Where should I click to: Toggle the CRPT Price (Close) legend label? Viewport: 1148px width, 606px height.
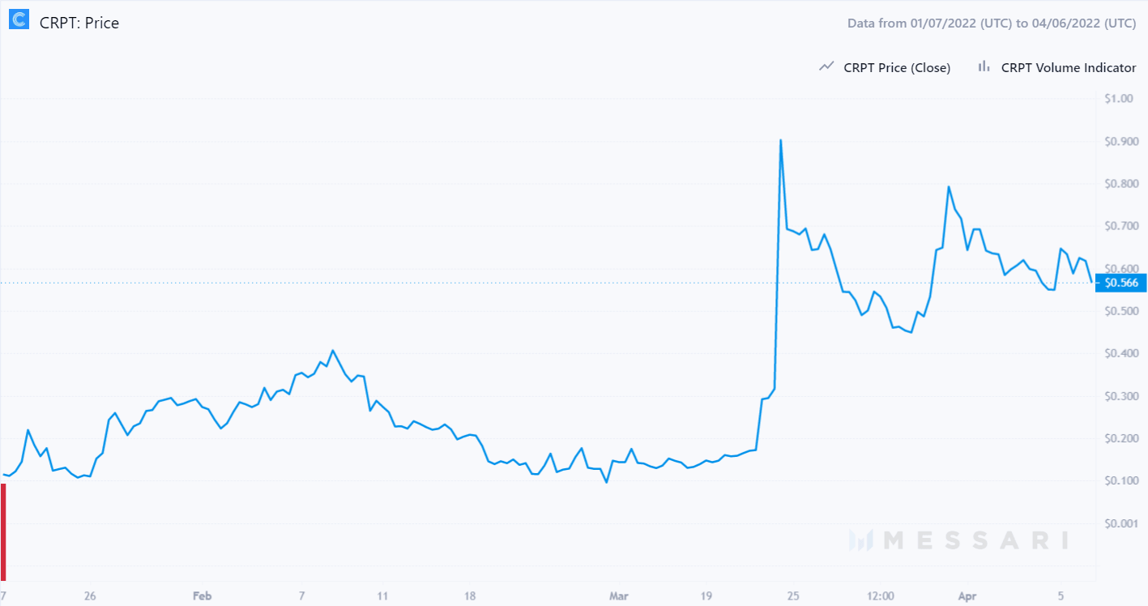point(897,68)
